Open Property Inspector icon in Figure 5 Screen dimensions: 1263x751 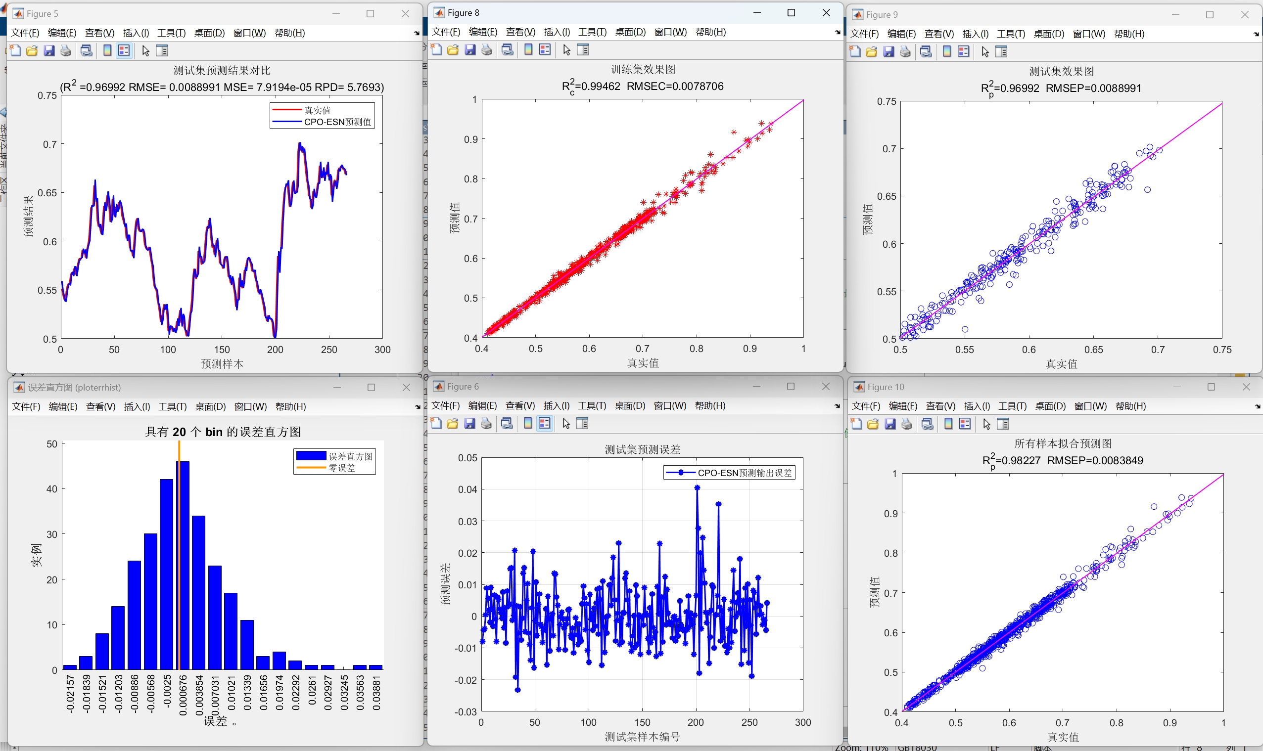click(x=162, y=50)
